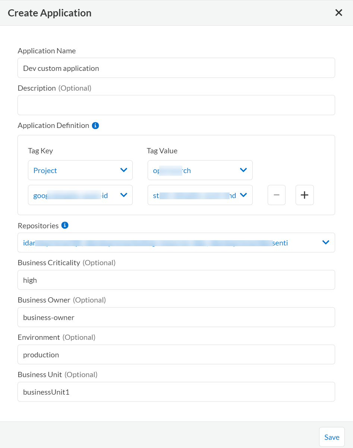Add a tag row with plus button
This screenshot has height=448, width=353.
(x=305, y=195)
